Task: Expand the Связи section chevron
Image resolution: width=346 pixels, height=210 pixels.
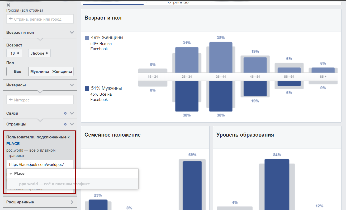Action: [72, 113]
